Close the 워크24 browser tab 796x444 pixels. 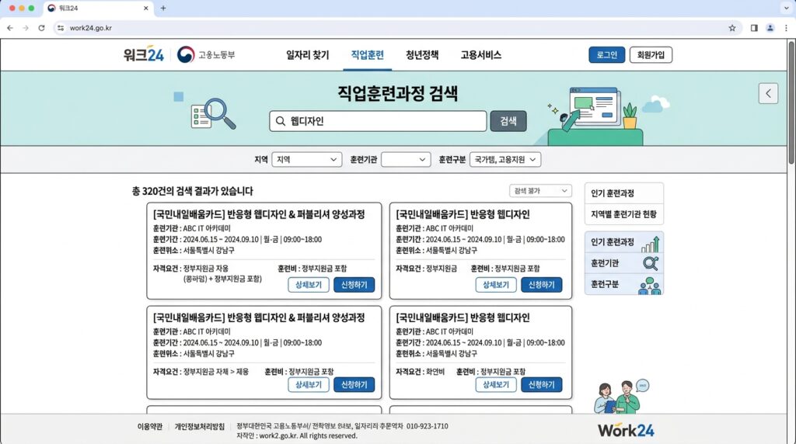[x=145, y=8]
